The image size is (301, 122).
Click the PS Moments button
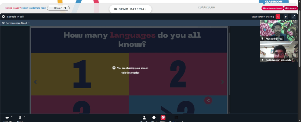(x=291, y=8)
